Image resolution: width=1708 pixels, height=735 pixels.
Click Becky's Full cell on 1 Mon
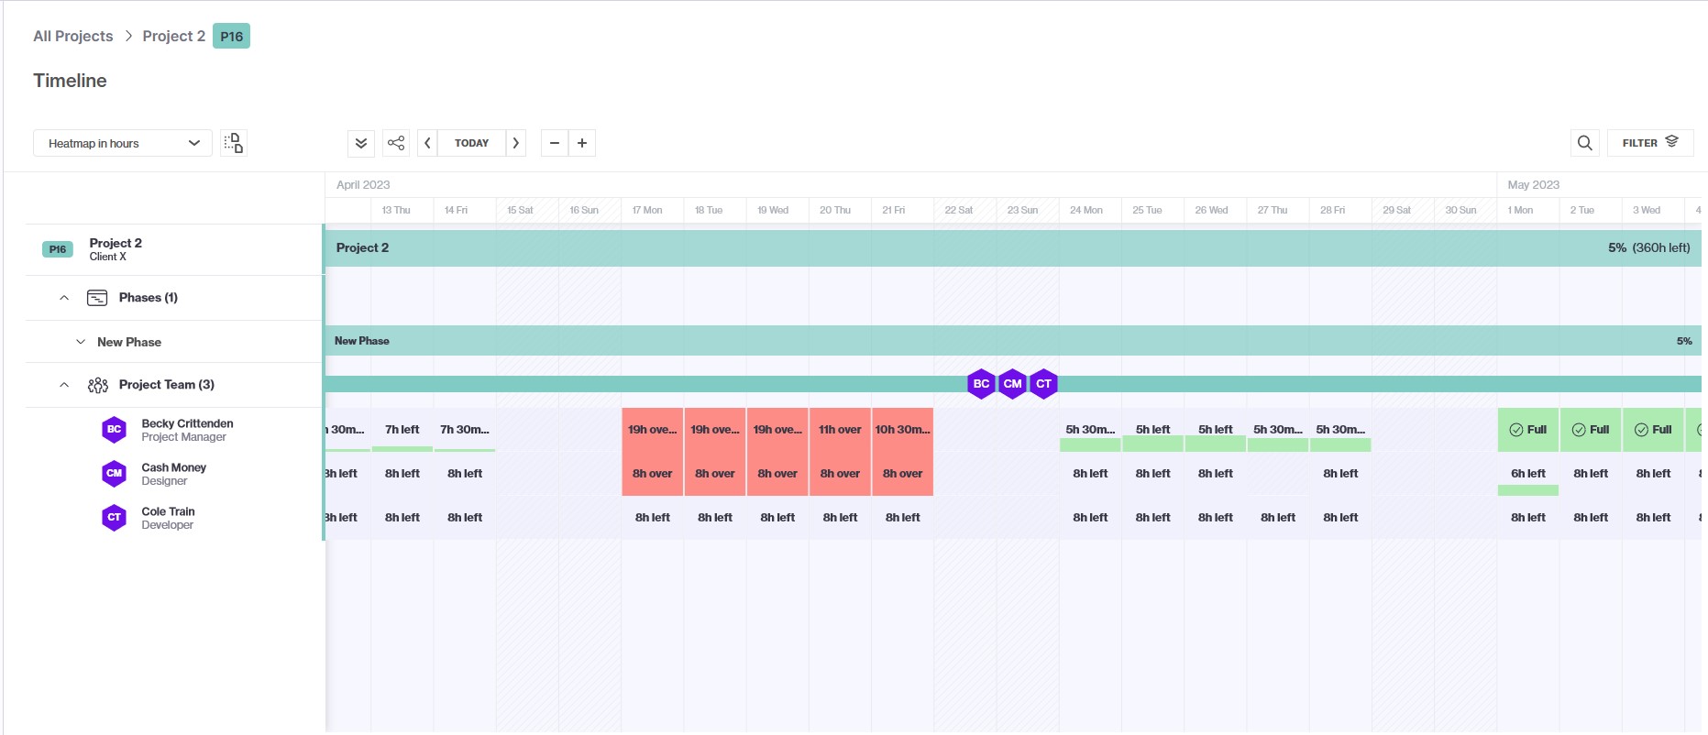pos(1528,430)
